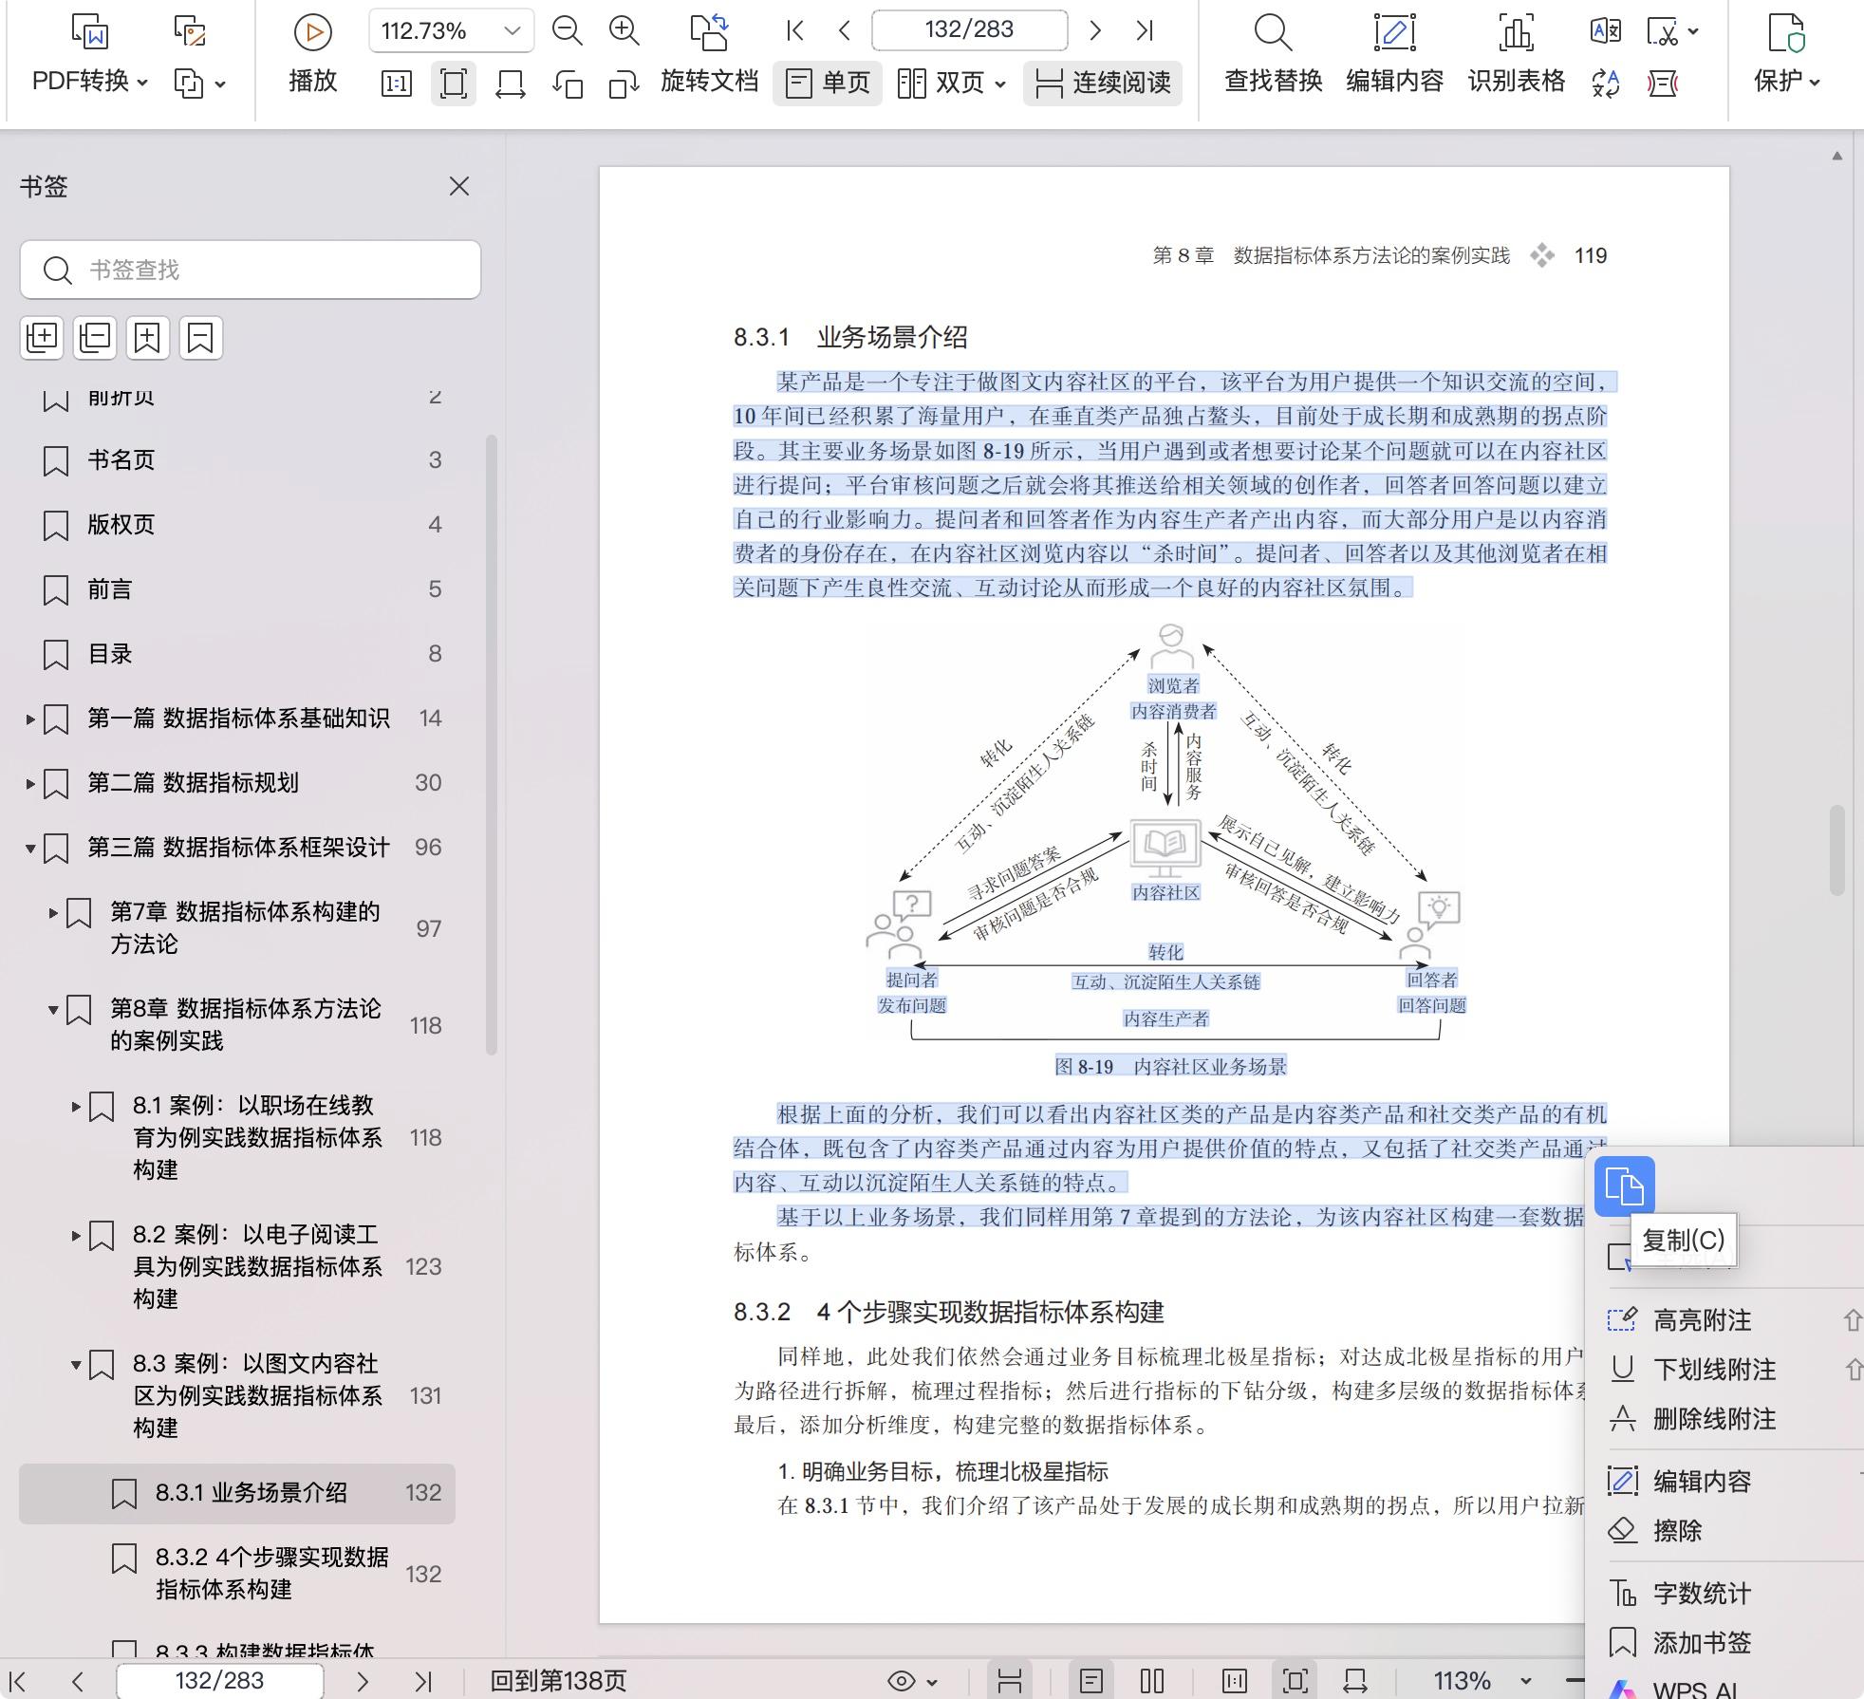1864x1699 pixels.
Task: Choose 高亮附注 from context menu
Action: coord(1701,1320)
